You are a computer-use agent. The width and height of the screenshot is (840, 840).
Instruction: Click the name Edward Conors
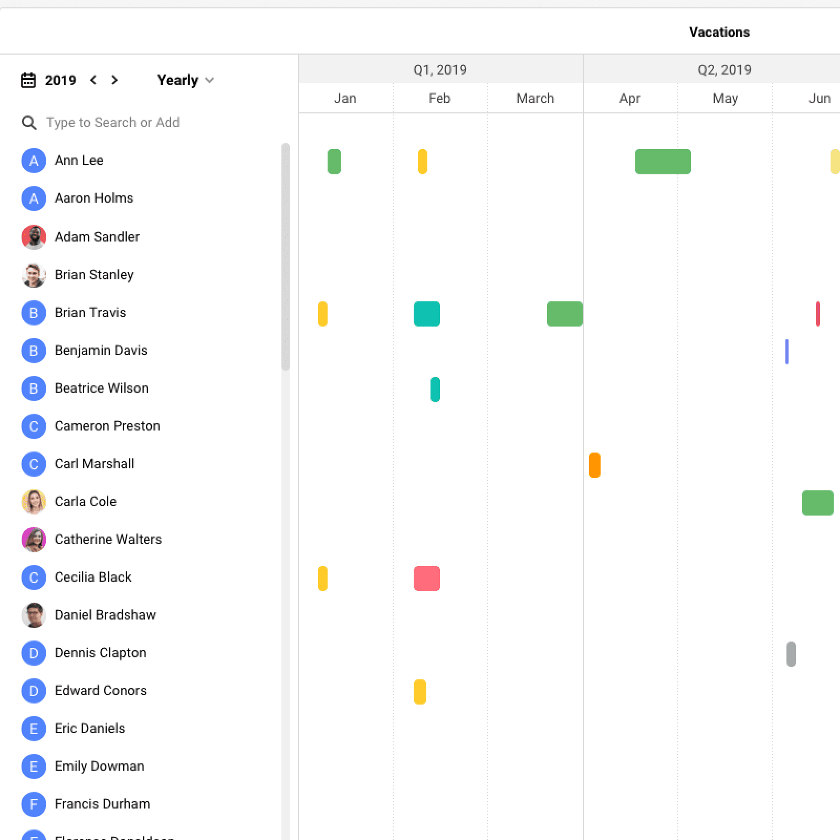(100, 690)
